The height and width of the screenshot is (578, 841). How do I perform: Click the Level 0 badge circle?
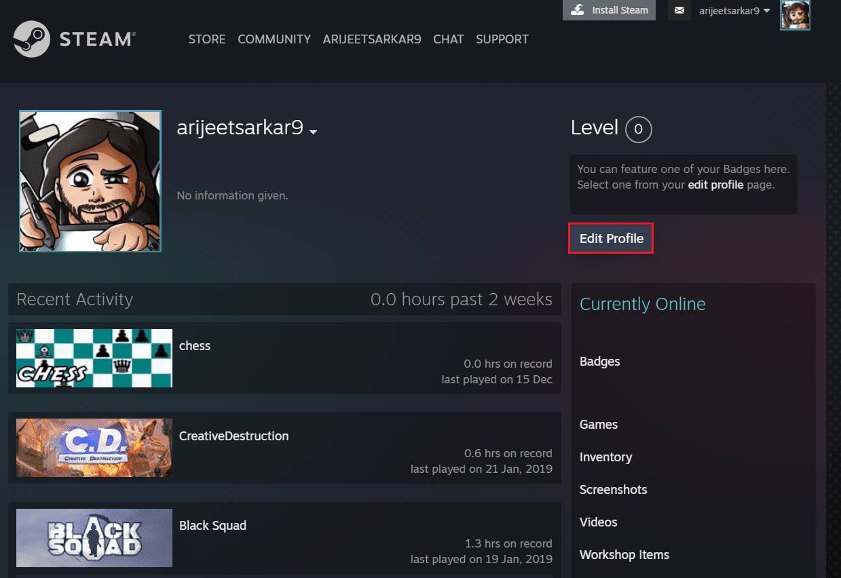click(638, 130)
